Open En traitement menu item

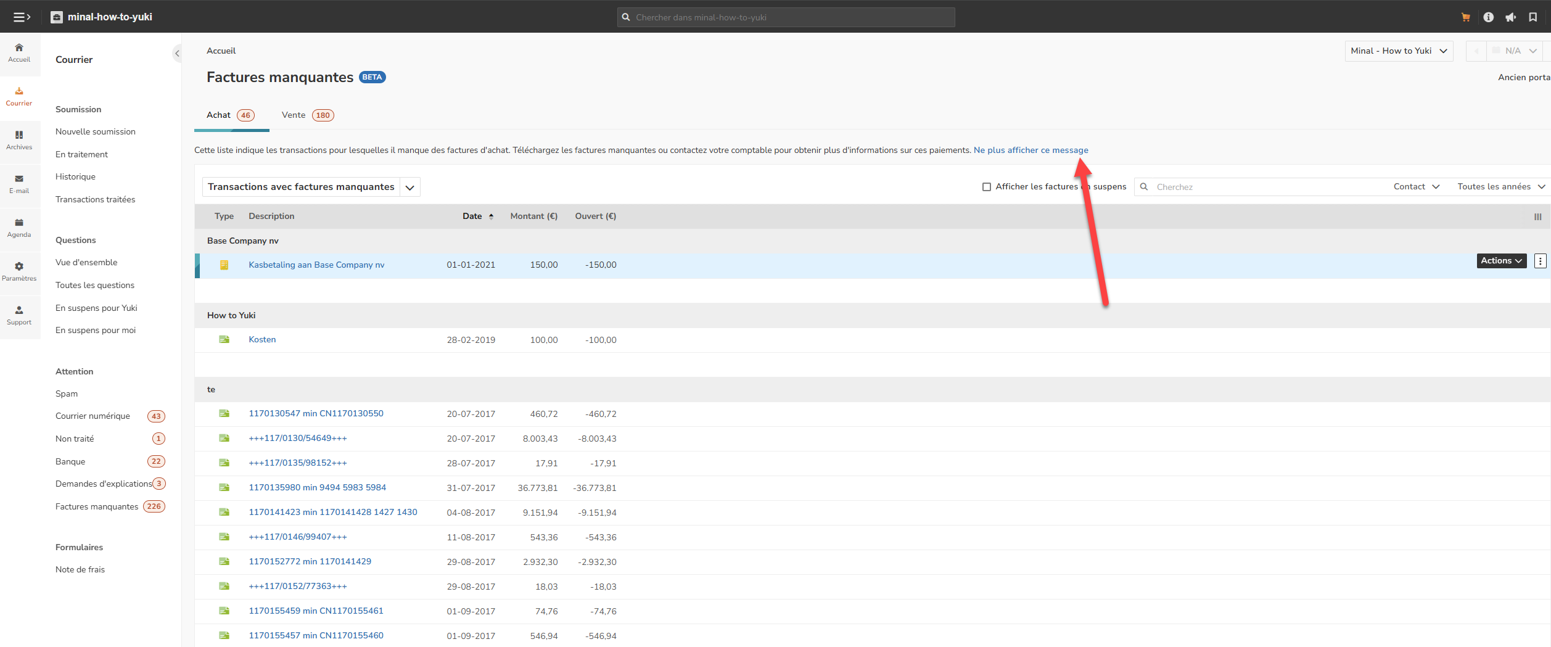(81, 155)
